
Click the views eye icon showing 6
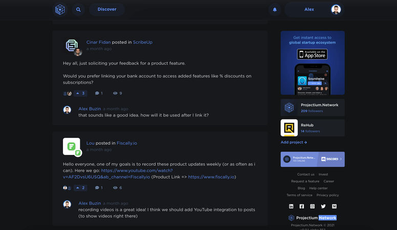pyautogui.click(x=115, y=188)
